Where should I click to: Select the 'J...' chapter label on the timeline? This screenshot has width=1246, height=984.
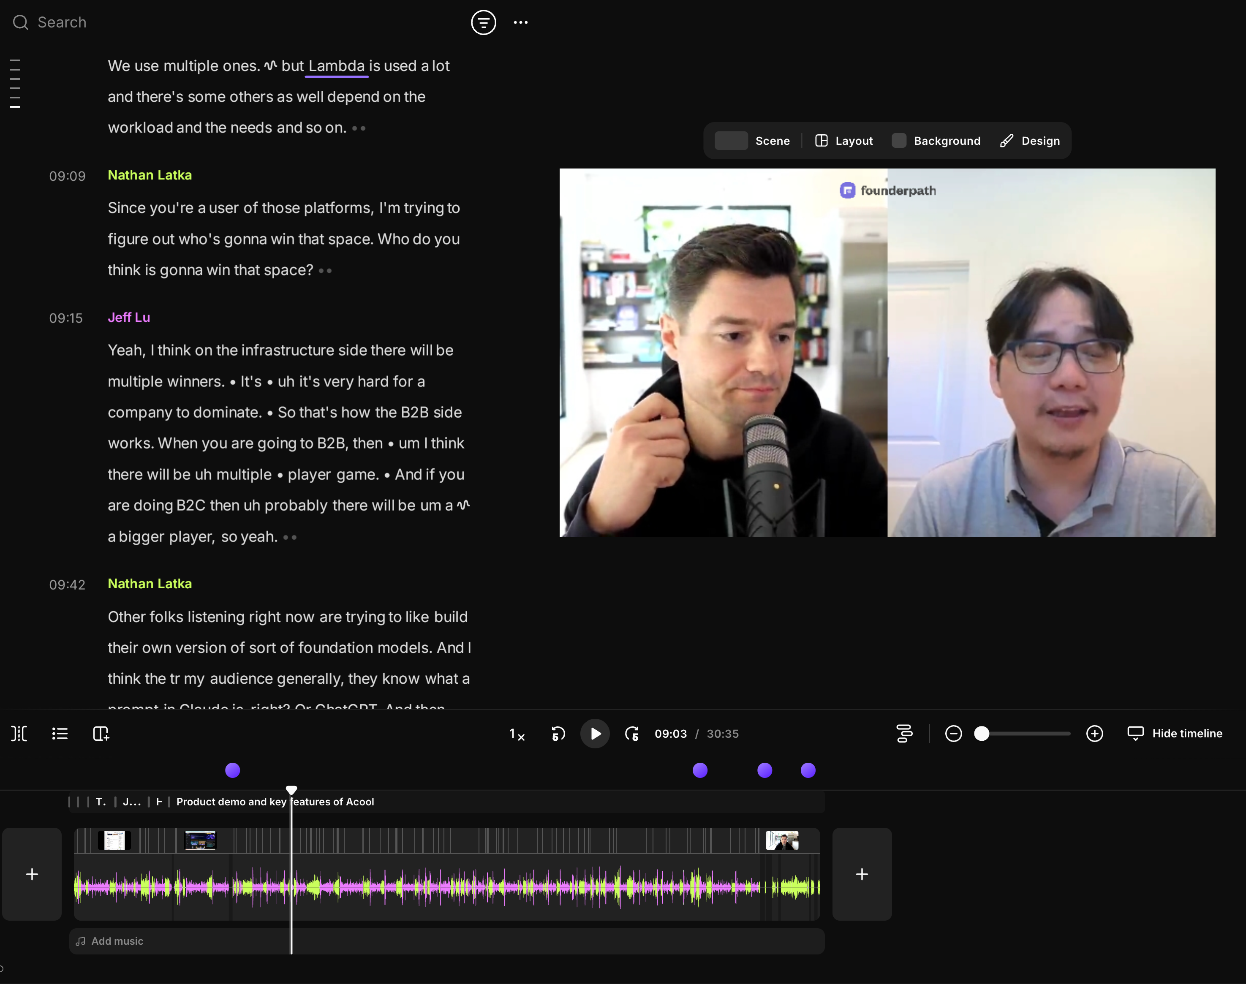(x=132, y=802)
